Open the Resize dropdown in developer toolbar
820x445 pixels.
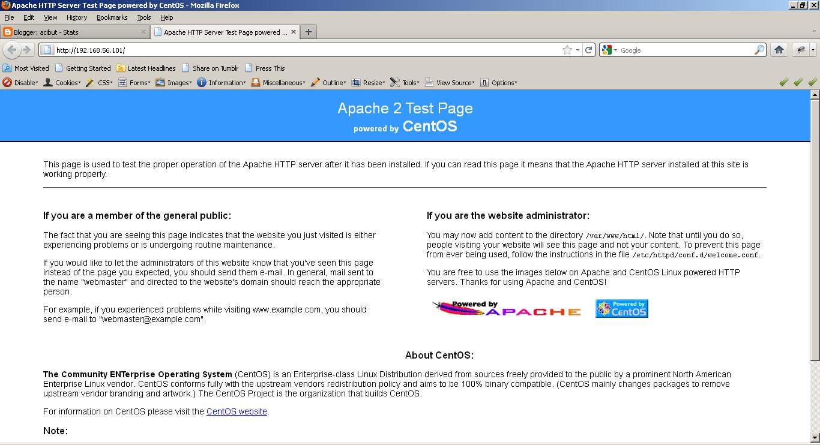click(368, 83)
